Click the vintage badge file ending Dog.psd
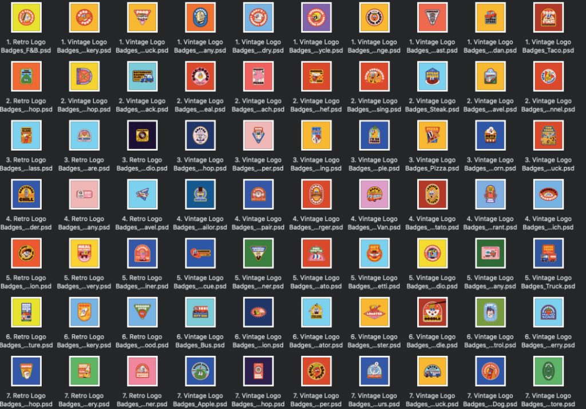Image resolution: width=586 pixels, height=409 pixels. point(490,371)
